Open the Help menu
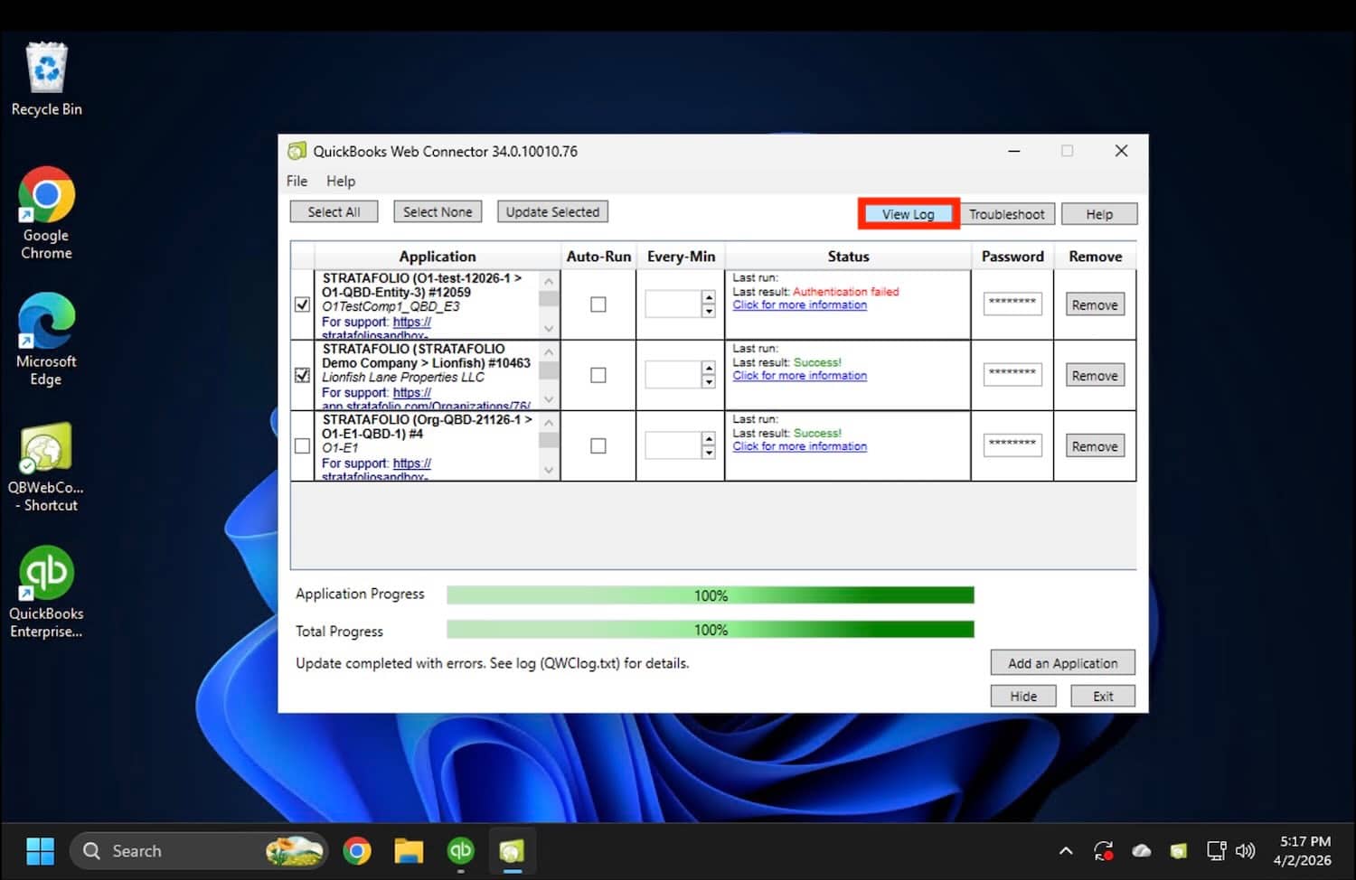 [341, 181]
